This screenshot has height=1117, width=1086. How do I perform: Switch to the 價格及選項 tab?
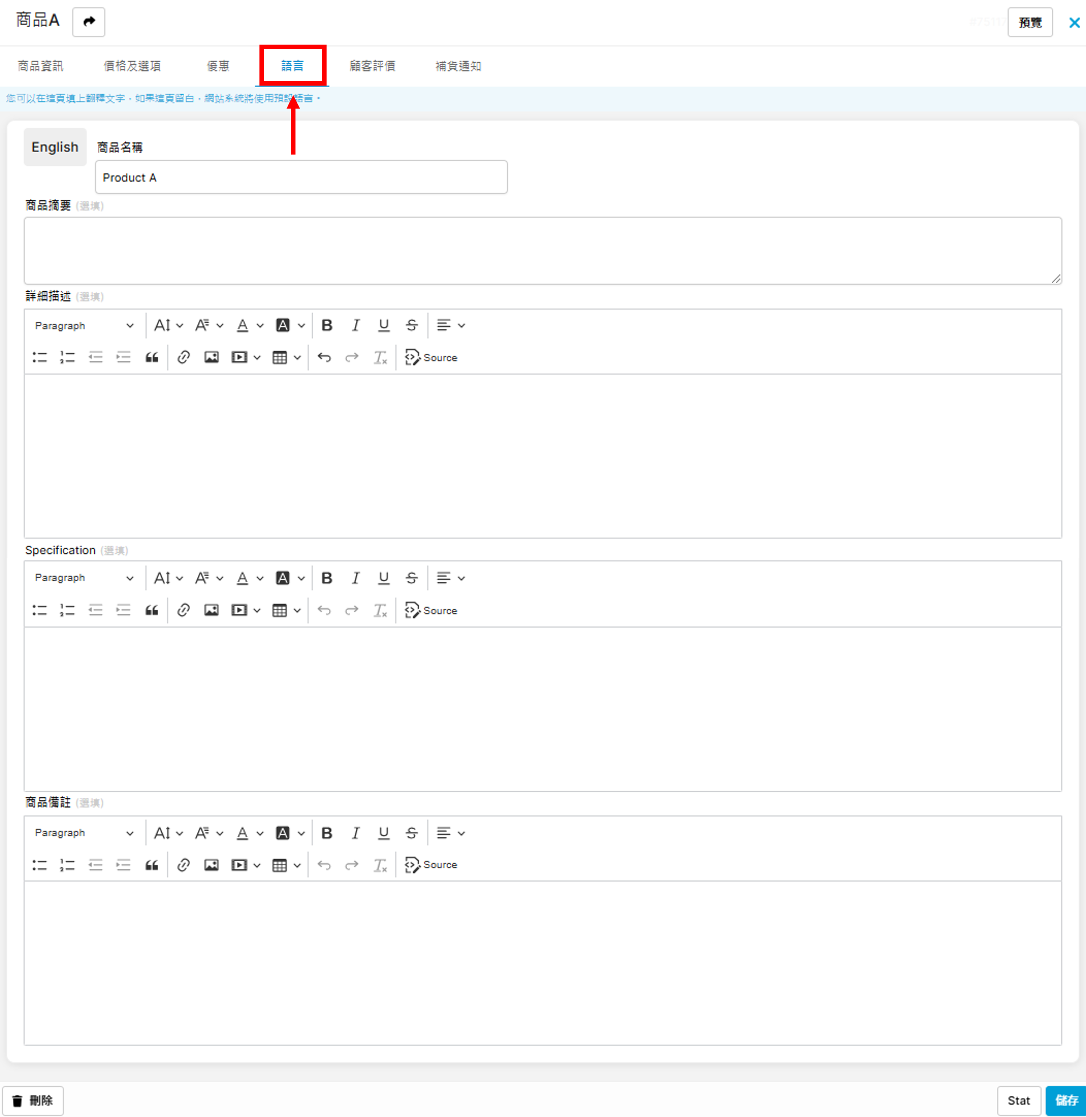[132, 66]
